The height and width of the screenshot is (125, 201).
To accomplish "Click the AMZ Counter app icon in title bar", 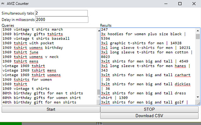I will pyautogui.click(x=3, y=3).
